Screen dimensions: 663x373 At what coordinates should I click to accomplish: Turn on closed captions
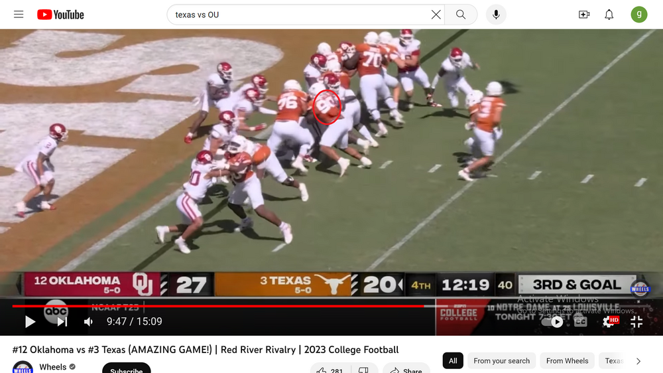point(581,322)
